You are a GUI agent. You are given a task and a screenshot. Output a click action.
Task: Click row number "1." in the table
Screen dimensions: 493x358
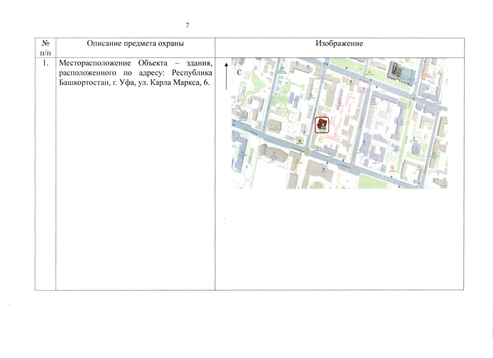pyautogui.click(x=45, y=63)
